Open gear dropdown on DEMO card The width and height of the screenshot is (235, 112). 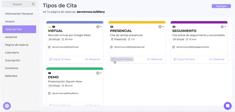tap(99, 73)
